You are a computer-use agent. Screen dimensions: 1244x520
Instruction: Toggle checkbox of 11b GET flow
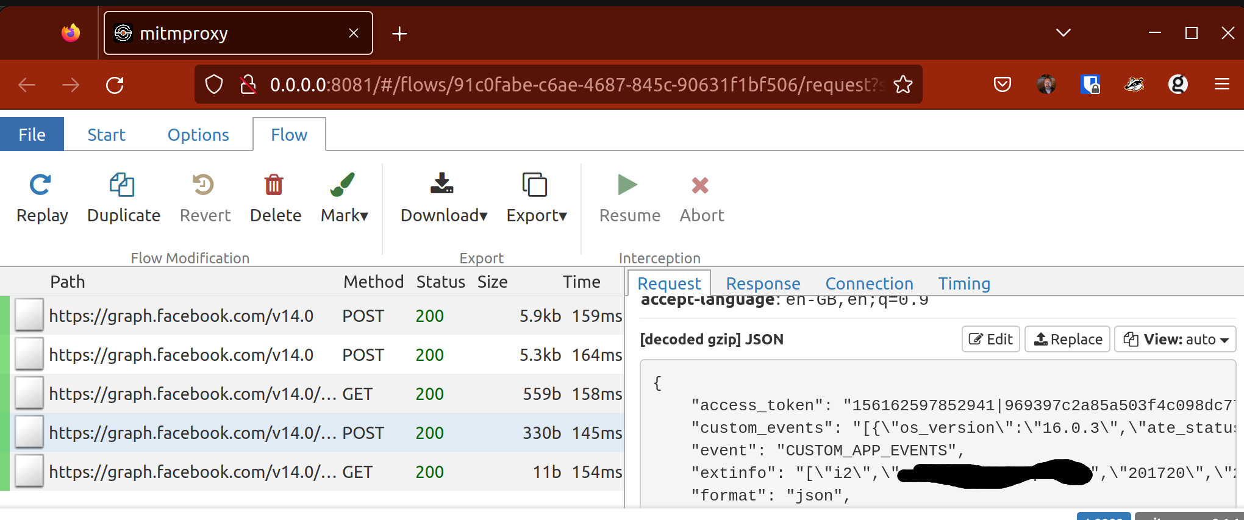coord(29,471)
